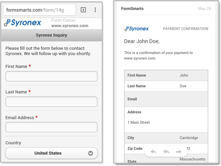Viewport: 221px width, 166px height.
Task: Open the www.syronex.com form owner link
Action: click(x=70, y=26)
